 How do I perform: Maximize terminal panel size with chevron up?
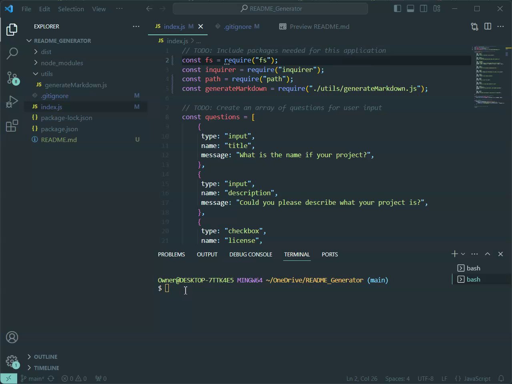pos(488,254)
